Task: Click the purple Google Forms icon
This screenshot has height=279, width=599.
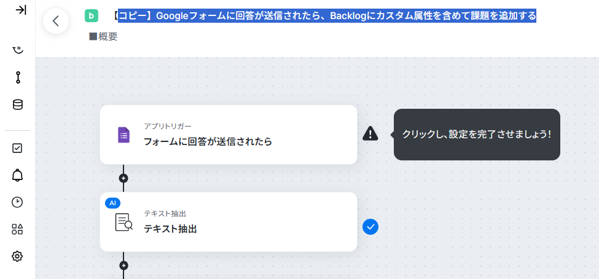Action: click(x=123, y=135)
